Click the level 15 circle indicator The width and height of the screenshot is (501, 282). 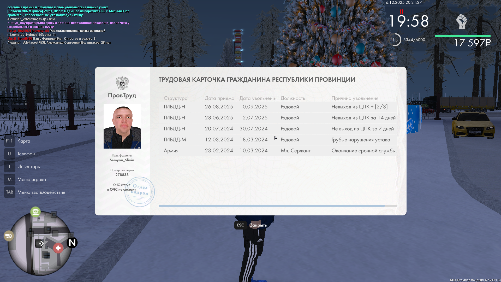coord(395,40)
